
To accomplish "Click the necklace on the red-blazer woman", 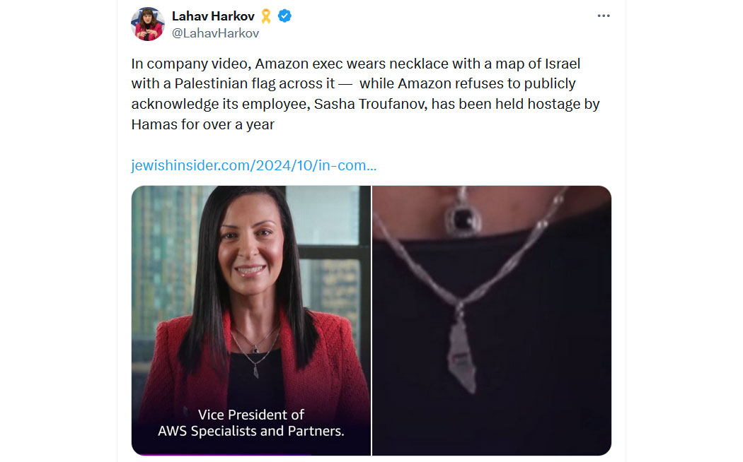I will point(255,350).
